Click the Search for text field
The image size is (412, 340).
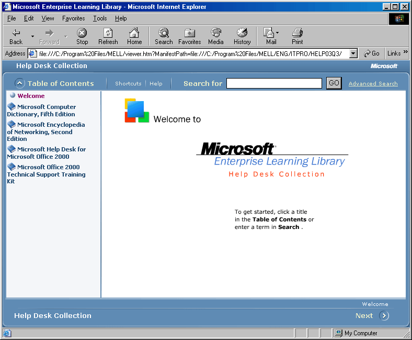(274, 83)
